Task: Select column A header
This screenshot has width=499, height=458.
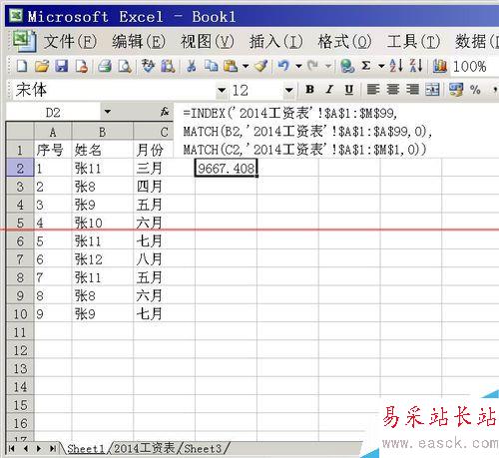Action: [53, 132]
